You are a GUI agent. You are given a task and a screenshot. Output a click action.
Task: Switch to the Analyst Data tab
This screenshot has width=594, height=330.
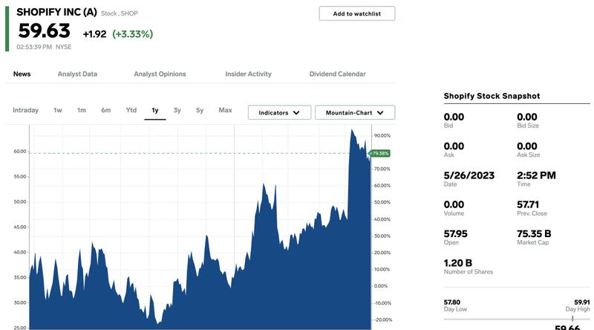point(77,74)
